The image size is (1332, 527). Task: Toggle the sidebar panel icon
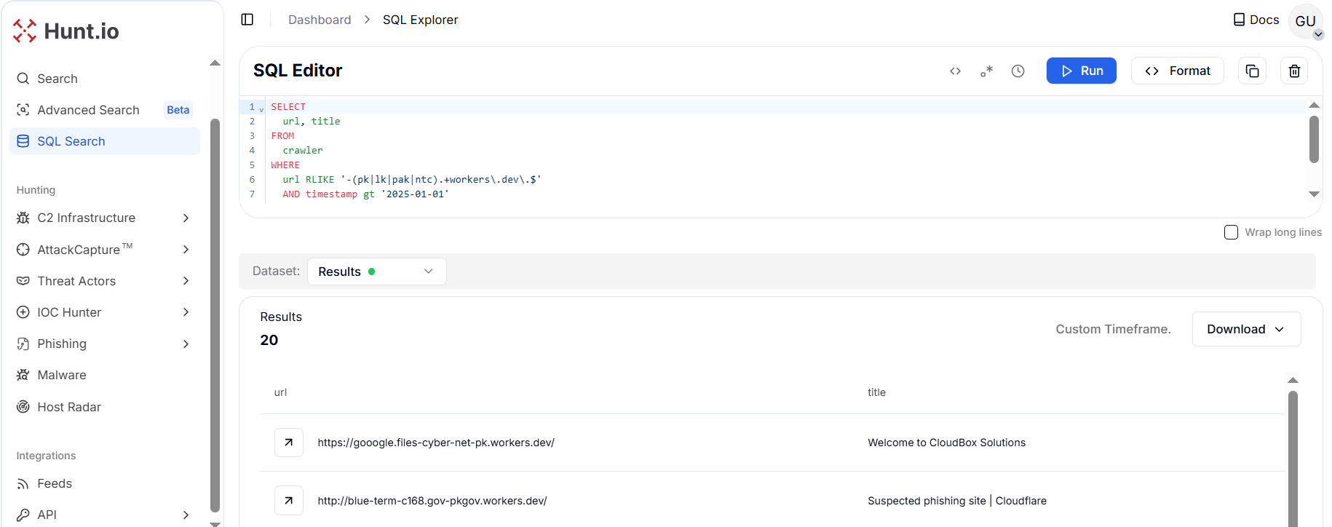click(247, 20)
